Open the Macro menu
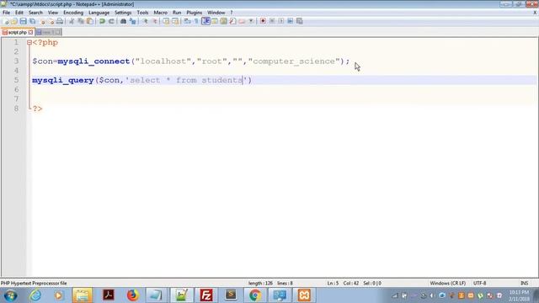The width and height of the screenshot is (539, 303). [161, 13]
